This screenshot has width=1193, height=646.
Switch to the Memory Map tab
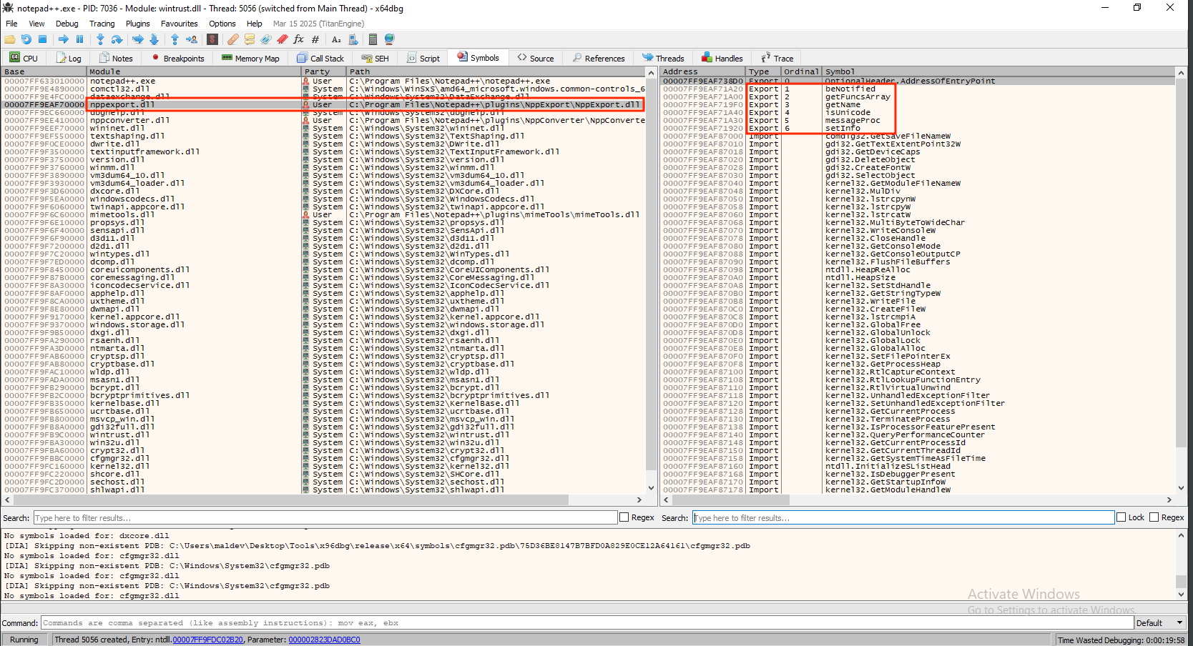click(x=251, y=58)
